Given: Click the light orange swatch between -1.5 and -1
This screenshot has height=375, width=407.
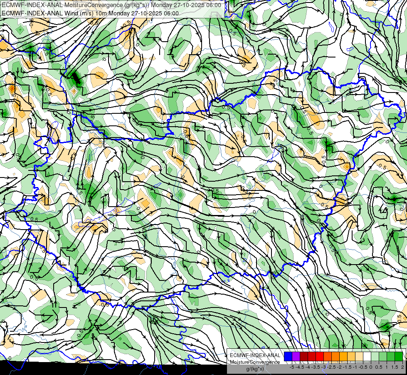Looking at the screenshot, I should 351,356.
